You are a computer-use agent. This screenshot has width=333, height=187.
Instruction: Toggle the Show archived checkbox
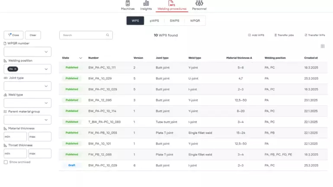pos(6,162)
